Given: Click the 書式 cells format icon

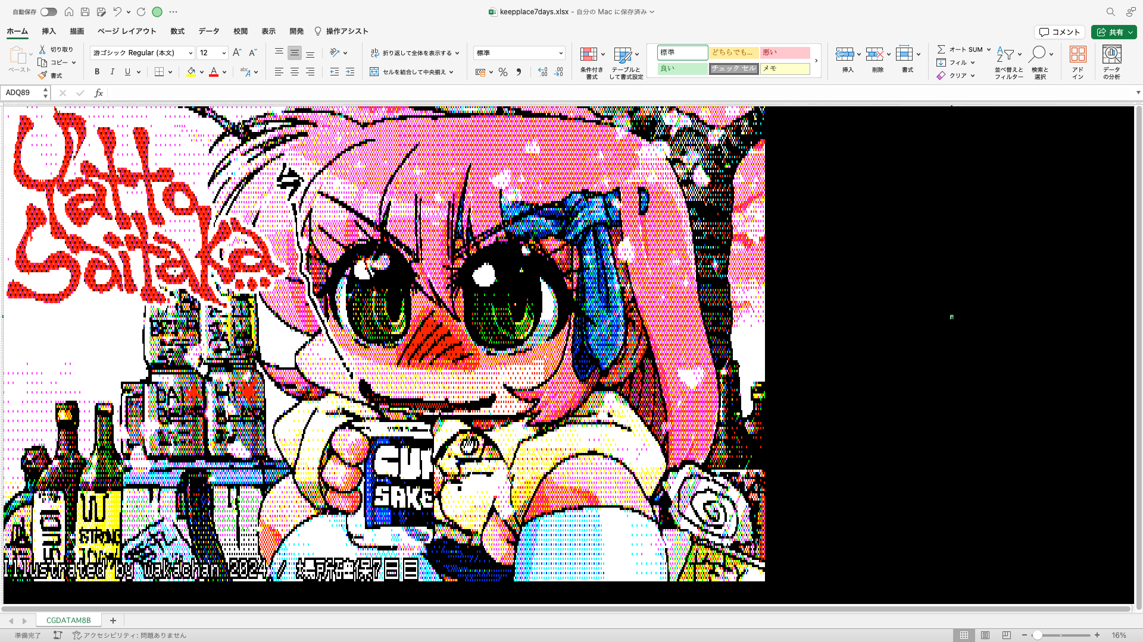Looking at the screenshot, I should coord(904,54).
